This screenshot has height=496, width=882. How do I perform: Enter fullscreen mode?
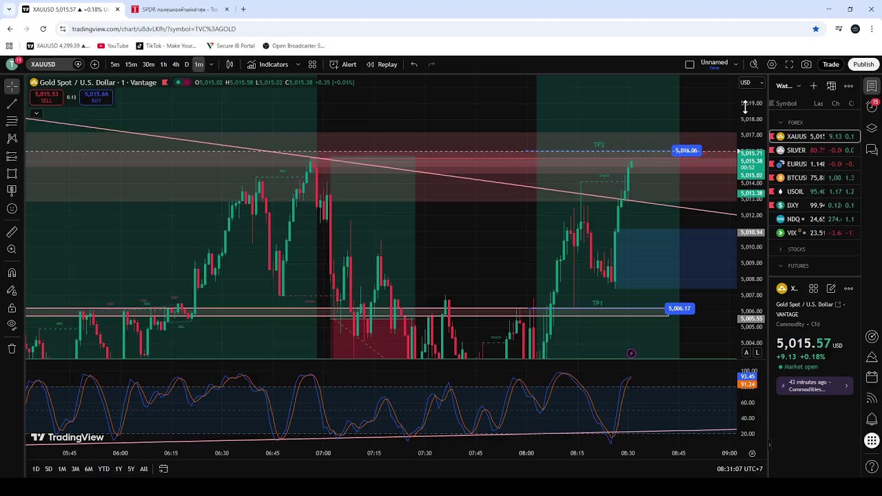(789, 64)
